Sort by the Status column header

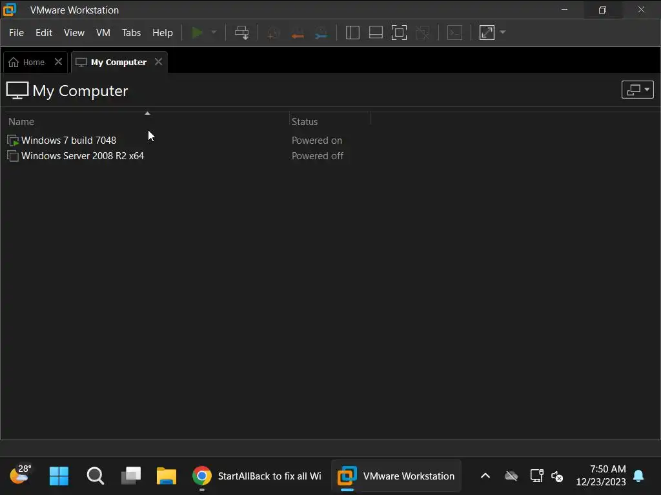tap(330, 121)
